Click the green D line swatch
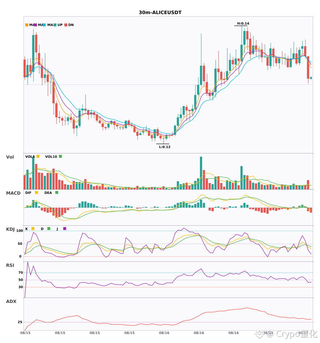The width and height of the screenshot is (320, 343). tap(49, 229)
